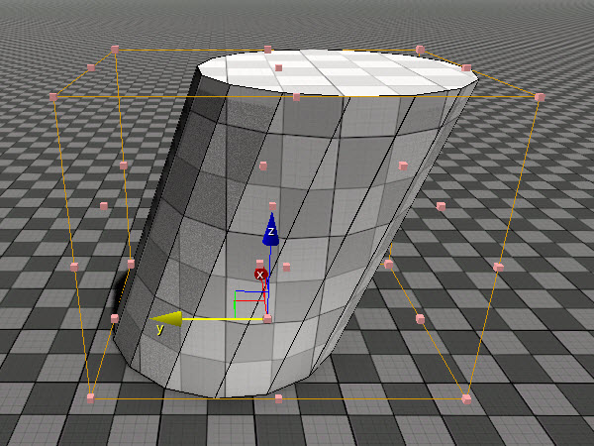Select lattice point at gizmo origin

267,318
